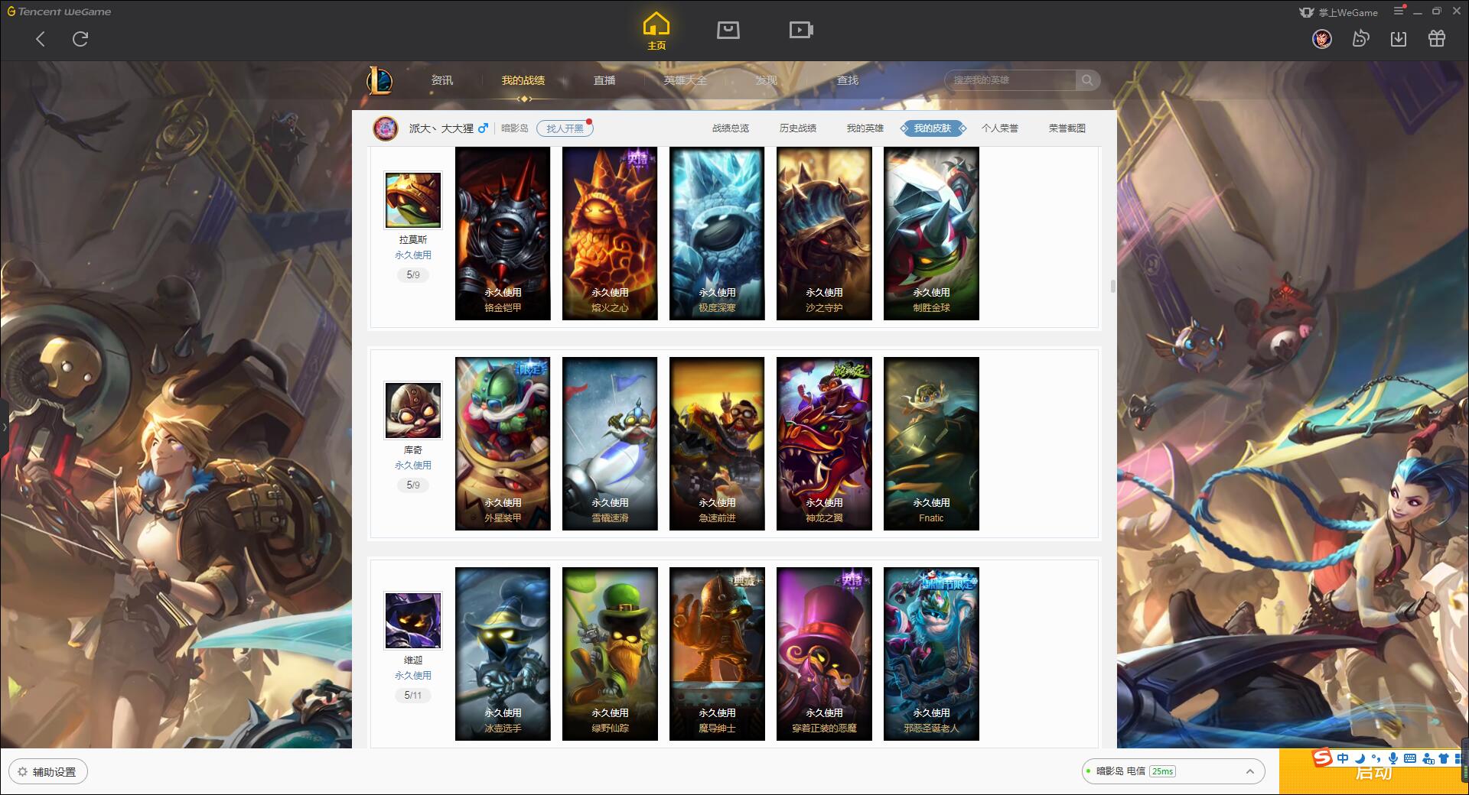The width and height of the screenshot is (1469, 795).
Task: Open the 资讯 news tab
Action: 441,80
